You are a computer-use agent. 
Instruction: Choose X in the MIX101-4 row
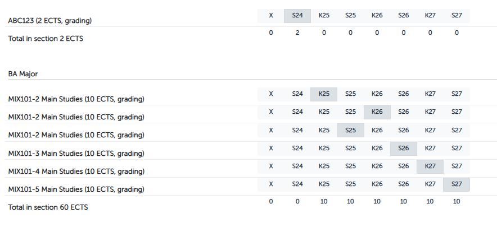271,166
